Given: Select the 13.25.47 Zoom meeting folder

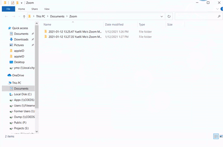Looking at the screenshot, I should click(x=73, y=32).
